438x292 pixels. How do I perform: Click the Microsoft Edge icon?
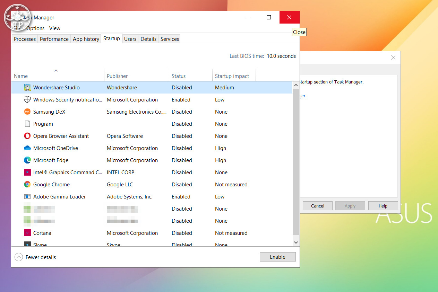(27, 160)
